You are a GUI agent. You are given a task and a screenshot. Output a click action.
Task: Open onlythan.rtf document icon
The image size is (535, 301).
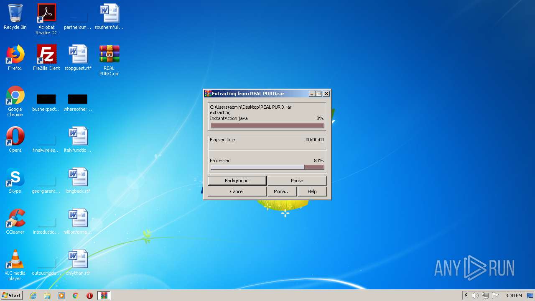[x=78, y=263]
